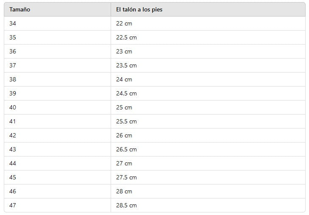Click the Tamaño column header
The height and width of the screenshot is (215, 309).
click(20, 9)
